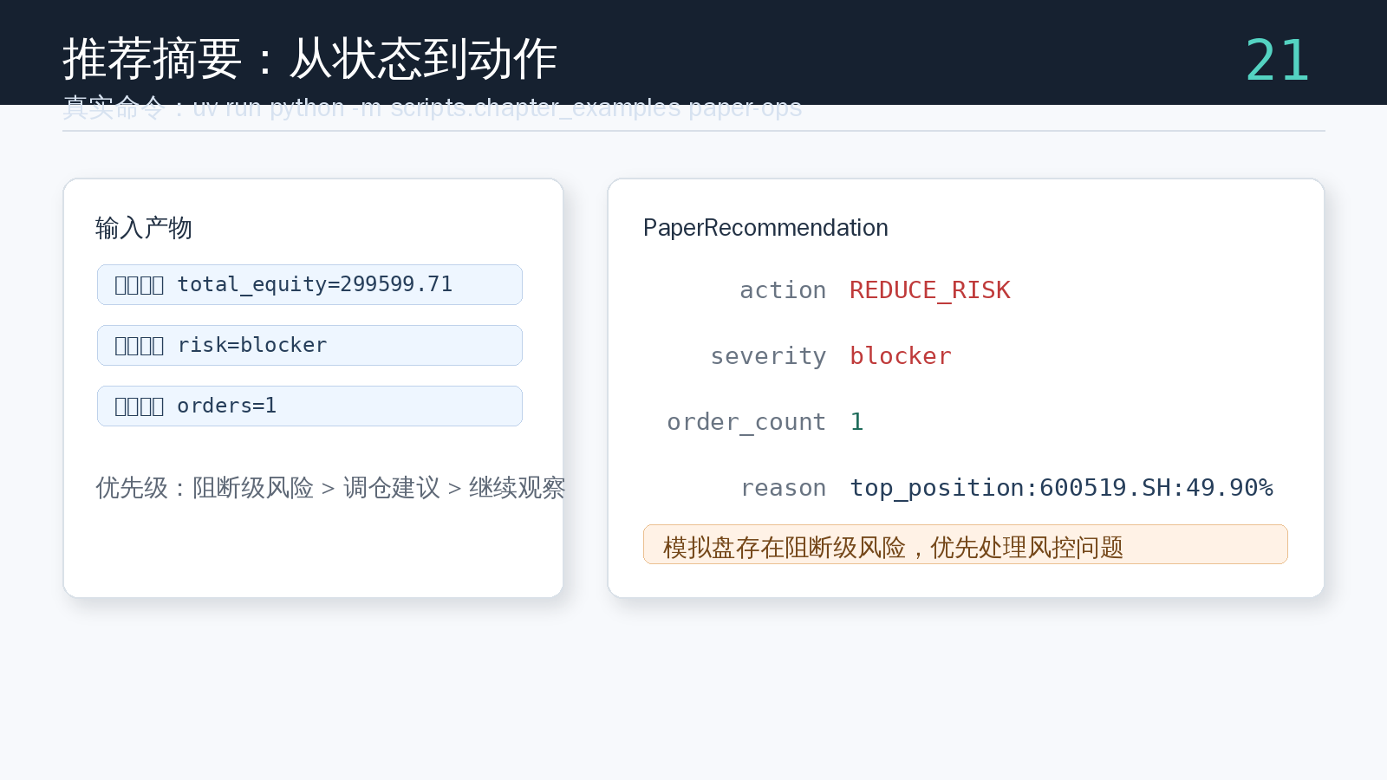Select the risk=blocker chip

click(x=309, y=345)
